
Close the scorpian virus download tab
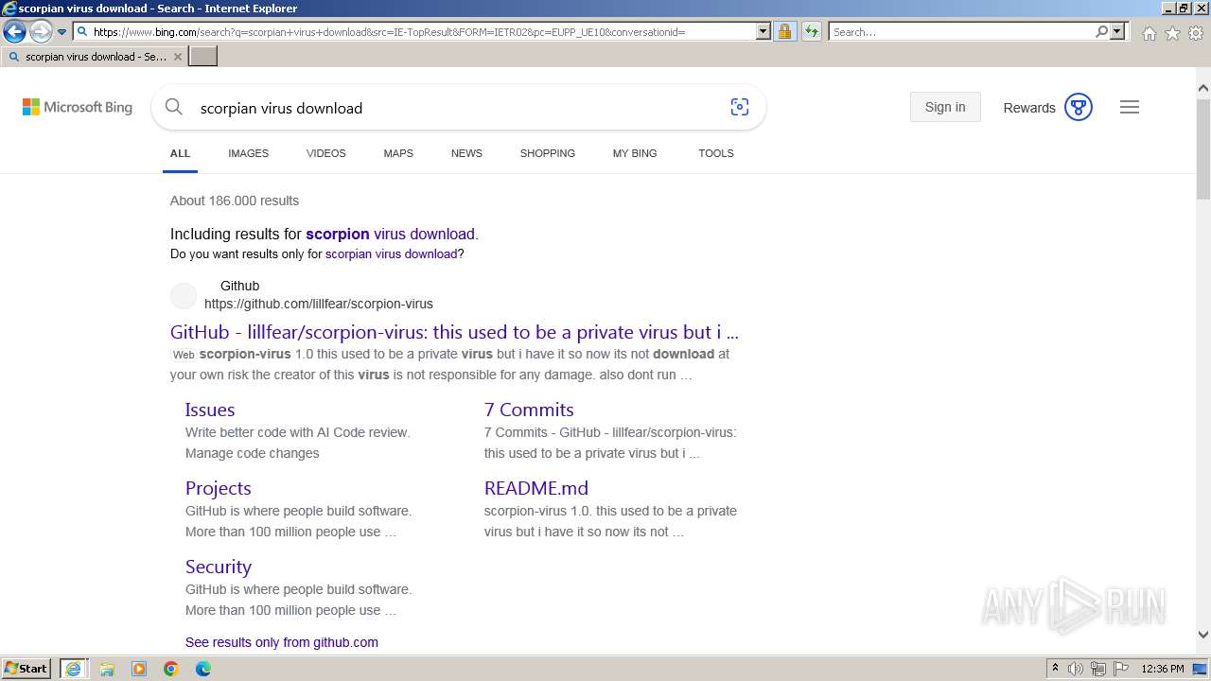[x=178, y=57]
